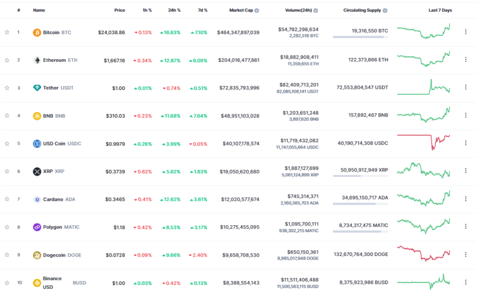Open the three-dot menu for Bitcoin

[x=465, y=32]
